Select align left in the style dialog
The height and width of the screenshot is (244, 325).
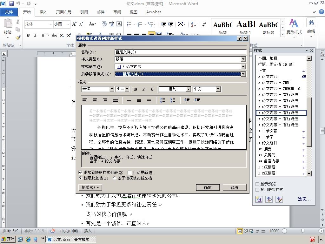tap(84, 100)
